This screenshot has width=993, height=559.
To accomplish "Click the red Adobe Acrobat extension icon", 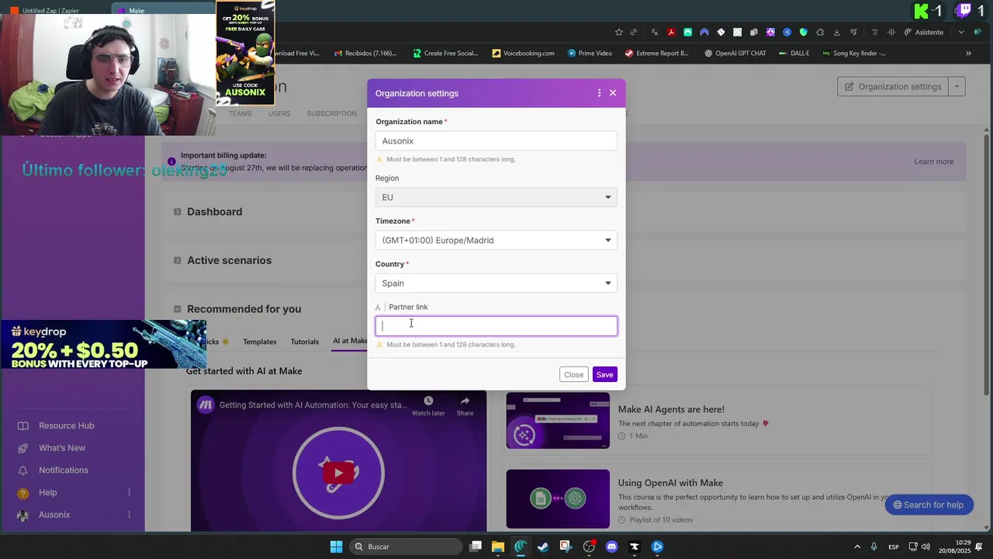I will tap(671, 32).
